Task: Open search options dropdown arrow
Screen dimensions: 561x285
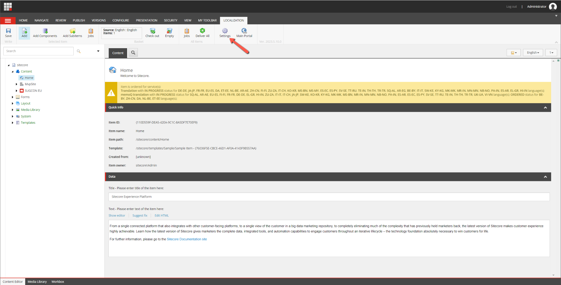Action: point(98,51)
